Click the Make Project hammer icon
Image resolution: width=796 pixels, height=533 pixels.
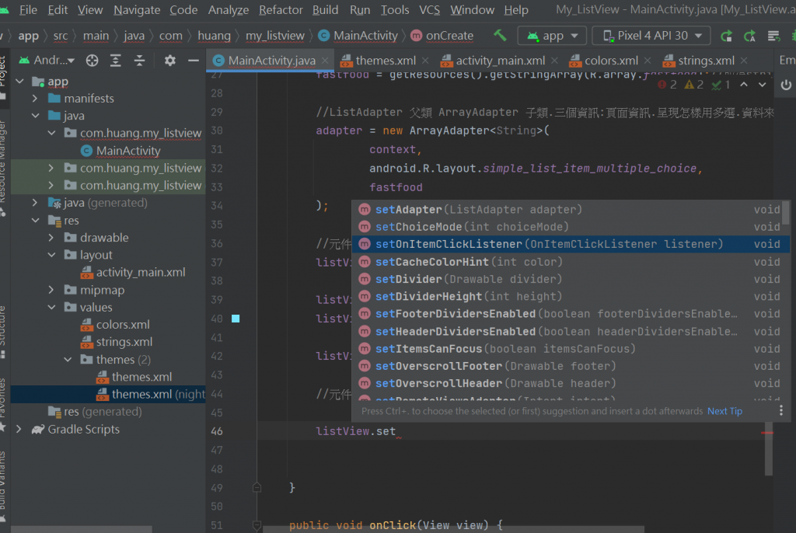tap(500, 36)
